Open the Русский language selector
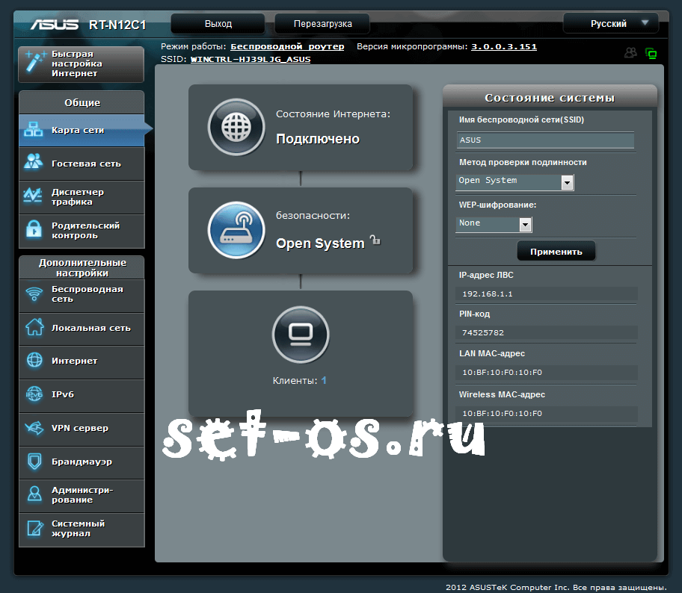The image size is (682, 593). [x=610, y=24]
